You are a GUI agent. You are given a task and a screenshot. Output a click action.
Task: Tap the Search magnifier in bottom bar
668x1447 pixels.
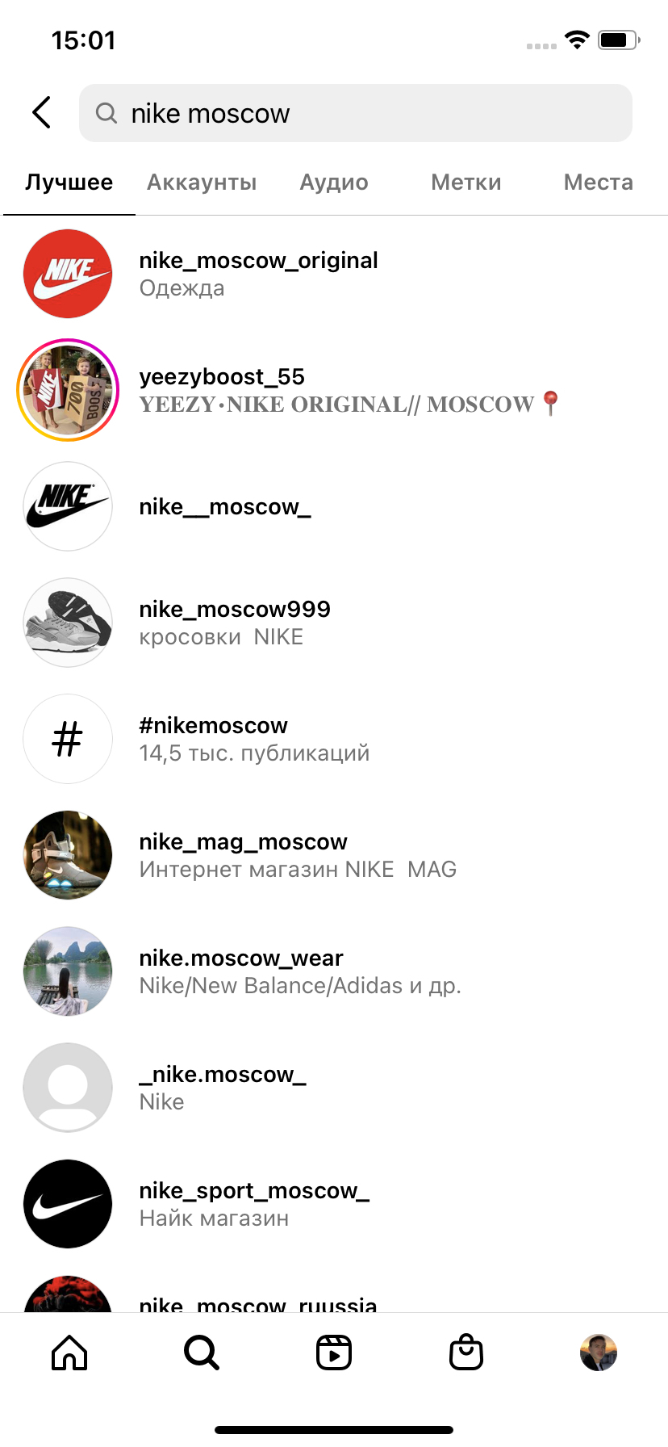pyautogui.click(x=202, y=1353)
